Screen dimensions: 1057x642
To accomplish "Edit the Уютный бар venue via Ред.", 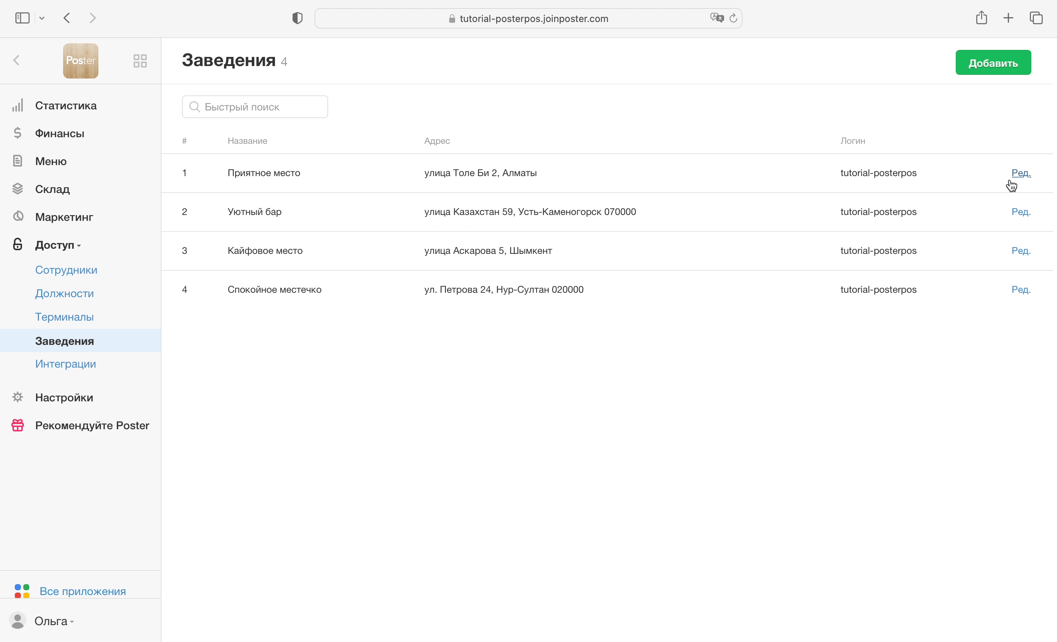I will coord(1021,211).
